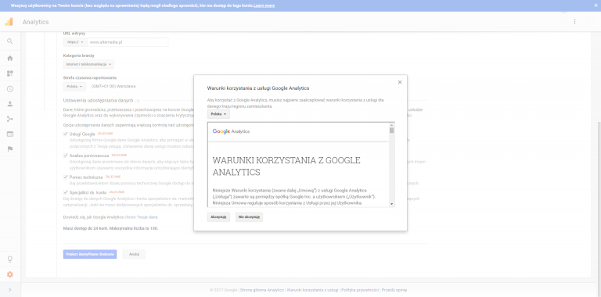This screenshot has height=297, width=601.
Task: Click the WARUNKI KORZYSTANIA Z GOOGLE ANALYTICS heading
Action: (x=286, y=166)
